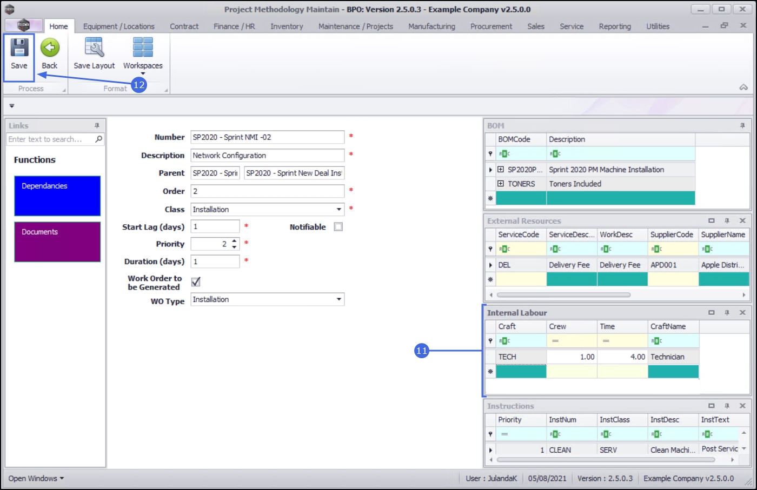Sort by the BOMCode column header
The image size is (757, 490).
(x=521, y=139)
